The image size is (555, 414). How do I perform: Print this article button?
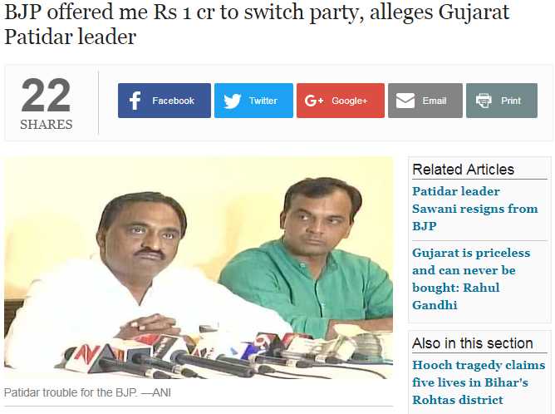click(x=502, y=101)
